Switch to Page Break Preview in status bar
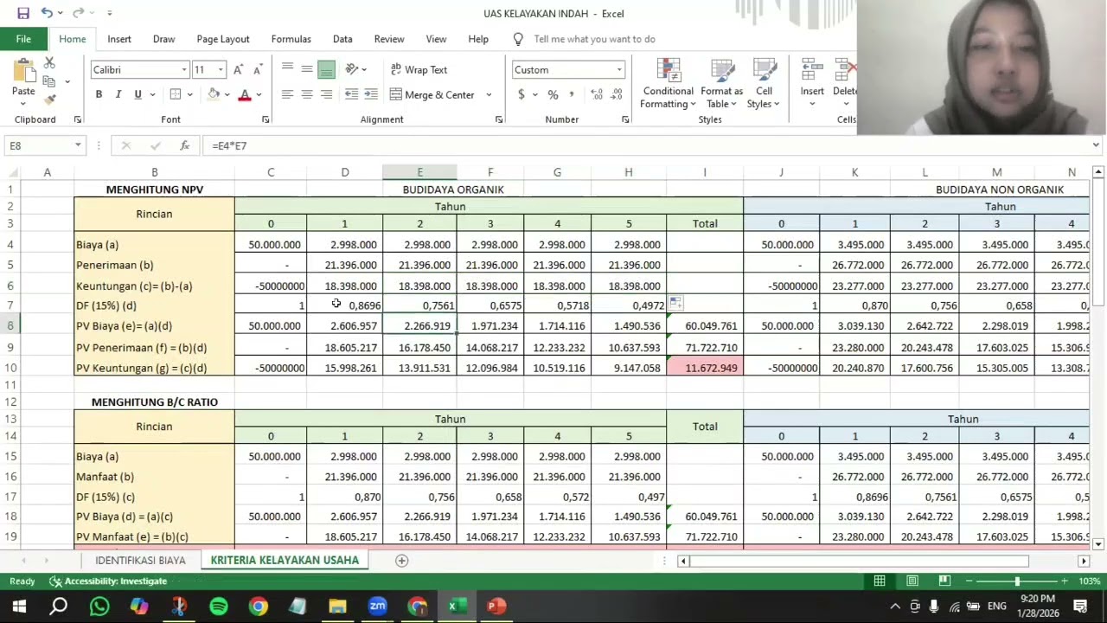1107x623 pixels. (944, 581)
